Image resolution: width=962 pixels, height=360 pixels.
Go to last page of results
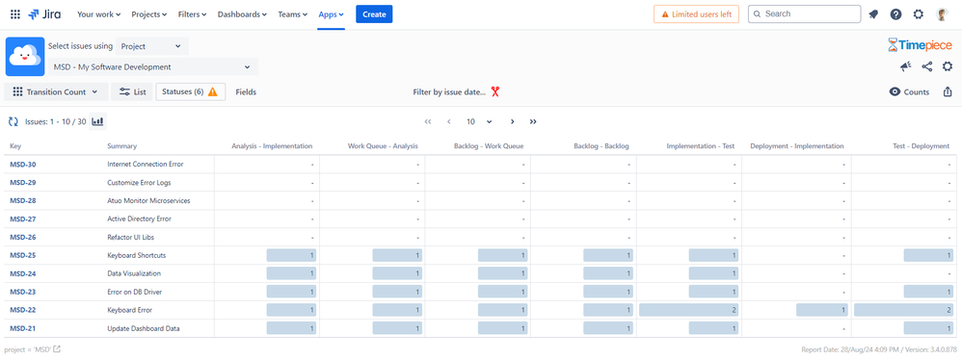click(533, 122)
